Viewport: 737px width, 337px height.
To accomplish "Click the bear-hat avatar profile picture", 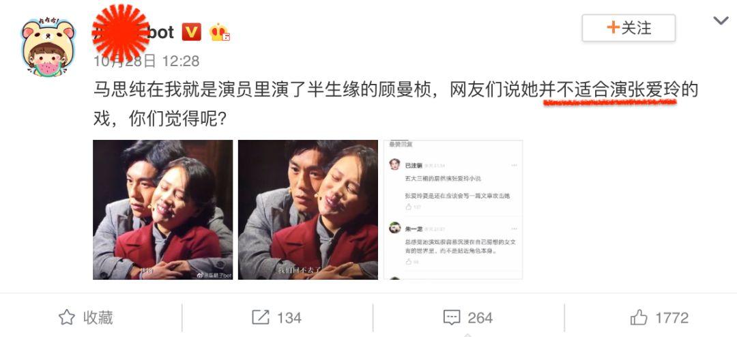I will coord(48,47).
